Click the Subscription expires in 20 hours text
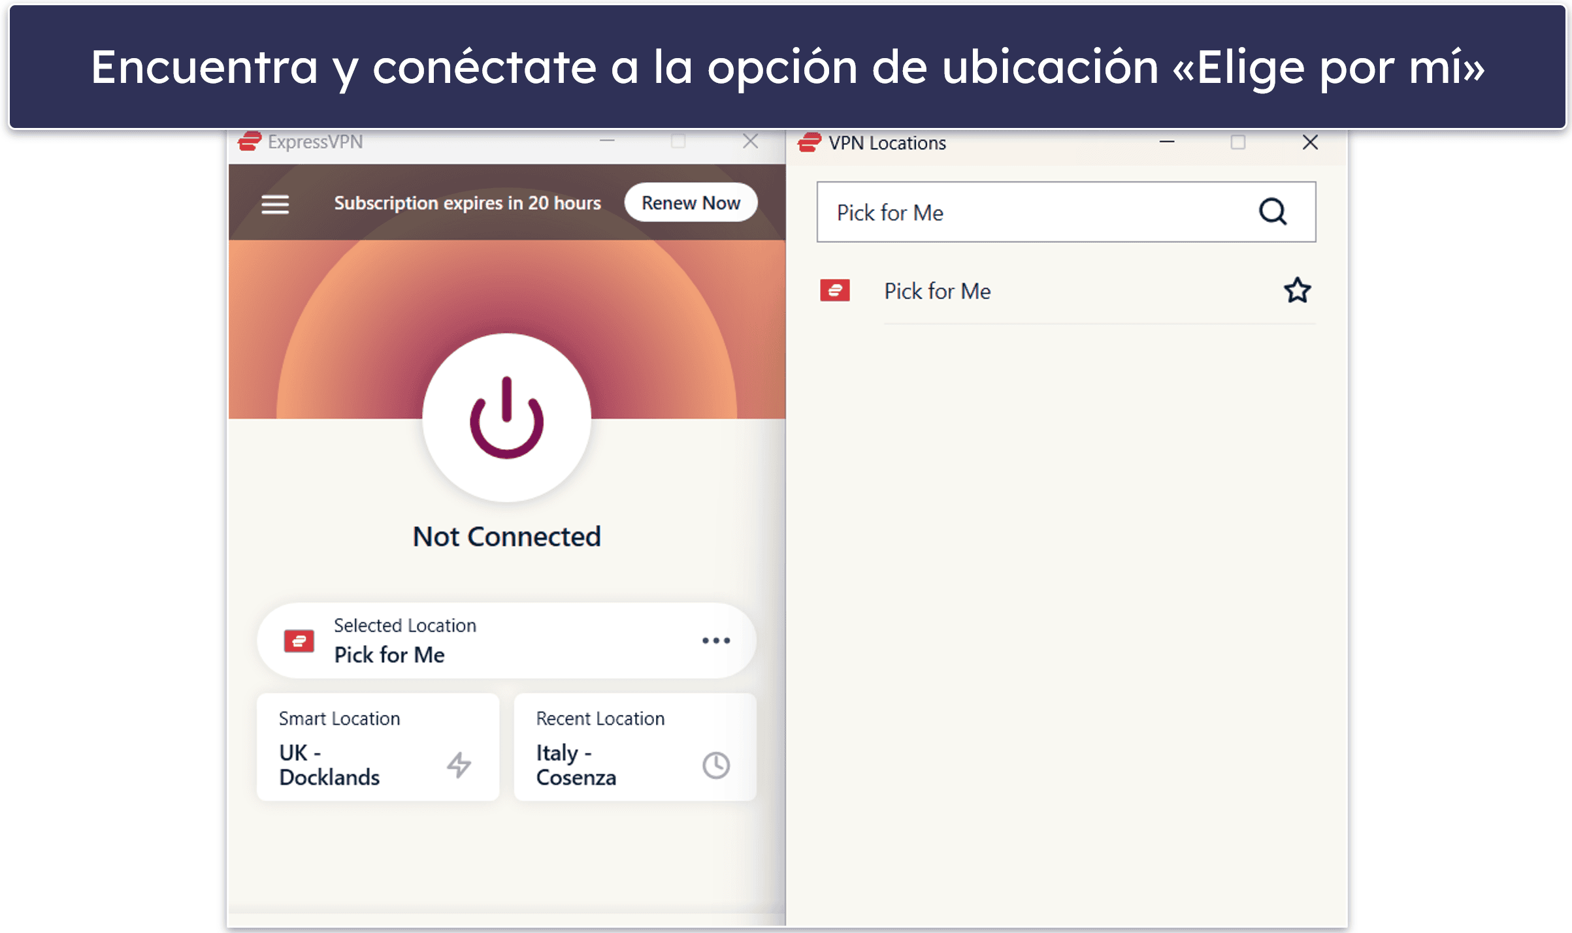The image size is (1572, 933). coord(468,203)
